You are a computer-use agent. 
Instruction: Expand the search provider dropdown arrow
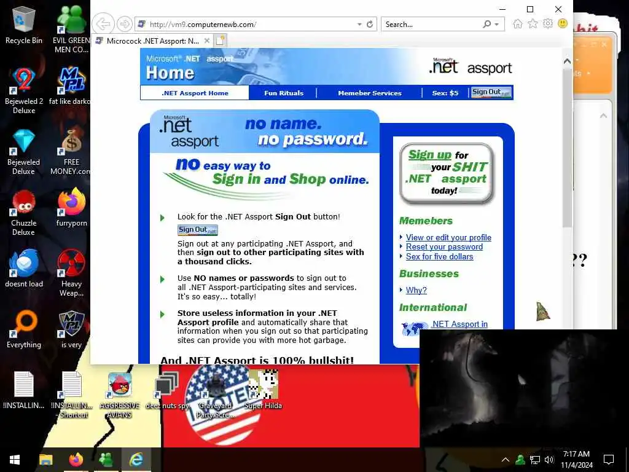pyautogui.click(x=496, y=25)
